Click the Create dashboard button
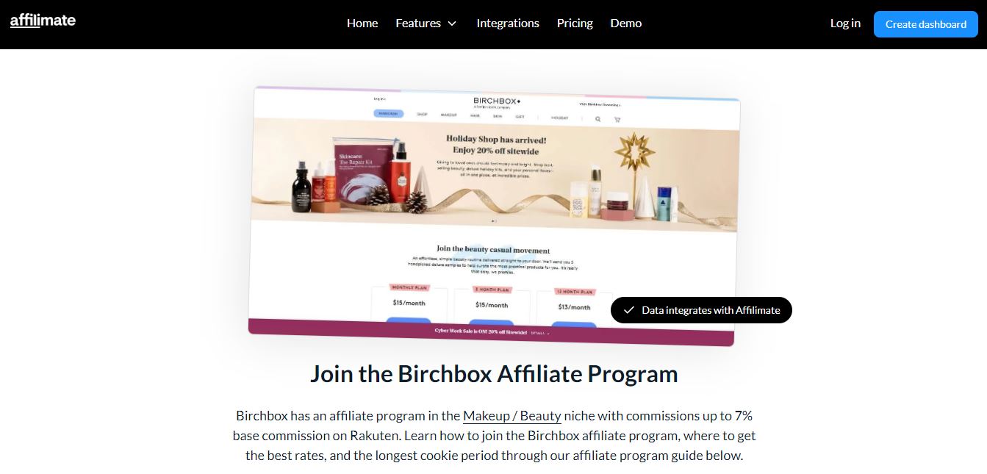987x474 pixels. [926, 24]
